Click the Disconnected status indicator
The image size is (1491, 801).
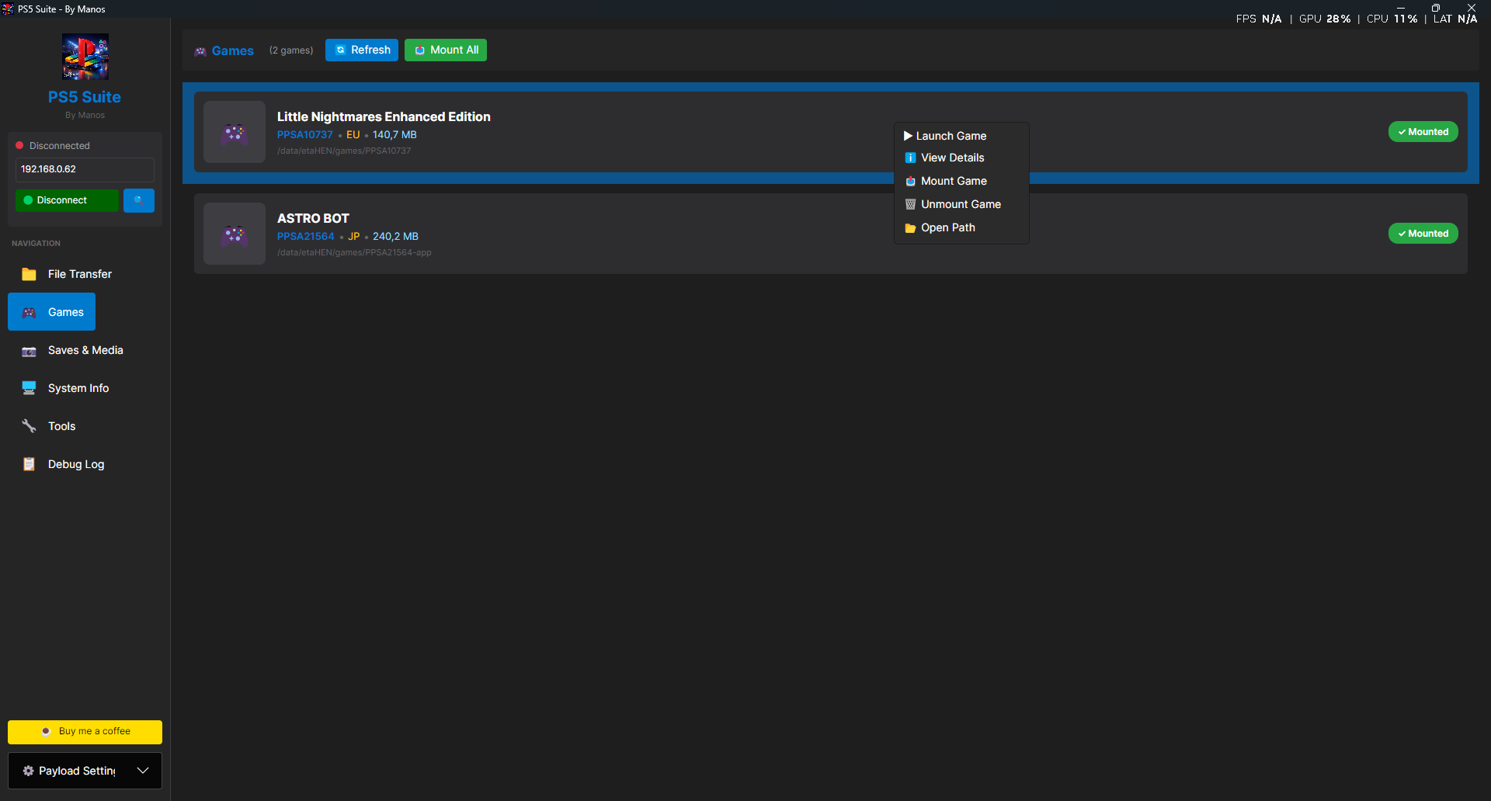point(53,146)
